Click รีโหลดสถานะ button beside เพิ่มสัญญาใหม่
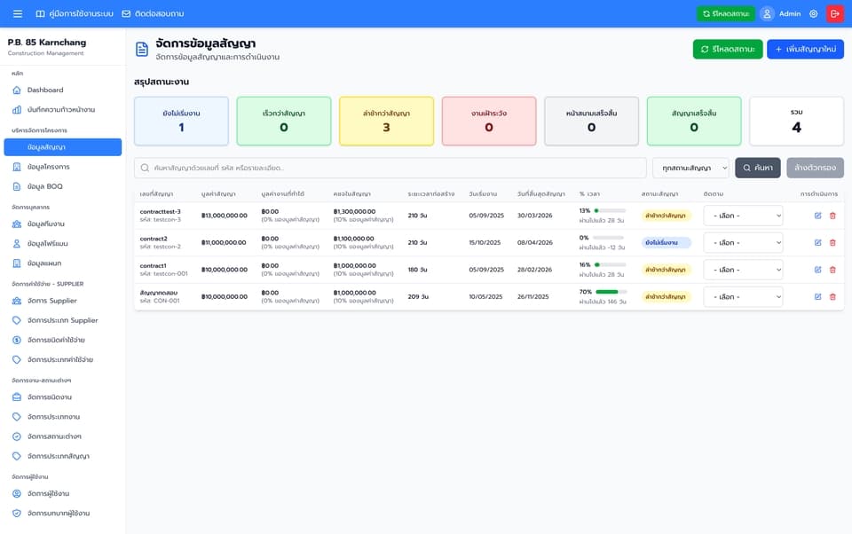 tap(728, 49)
